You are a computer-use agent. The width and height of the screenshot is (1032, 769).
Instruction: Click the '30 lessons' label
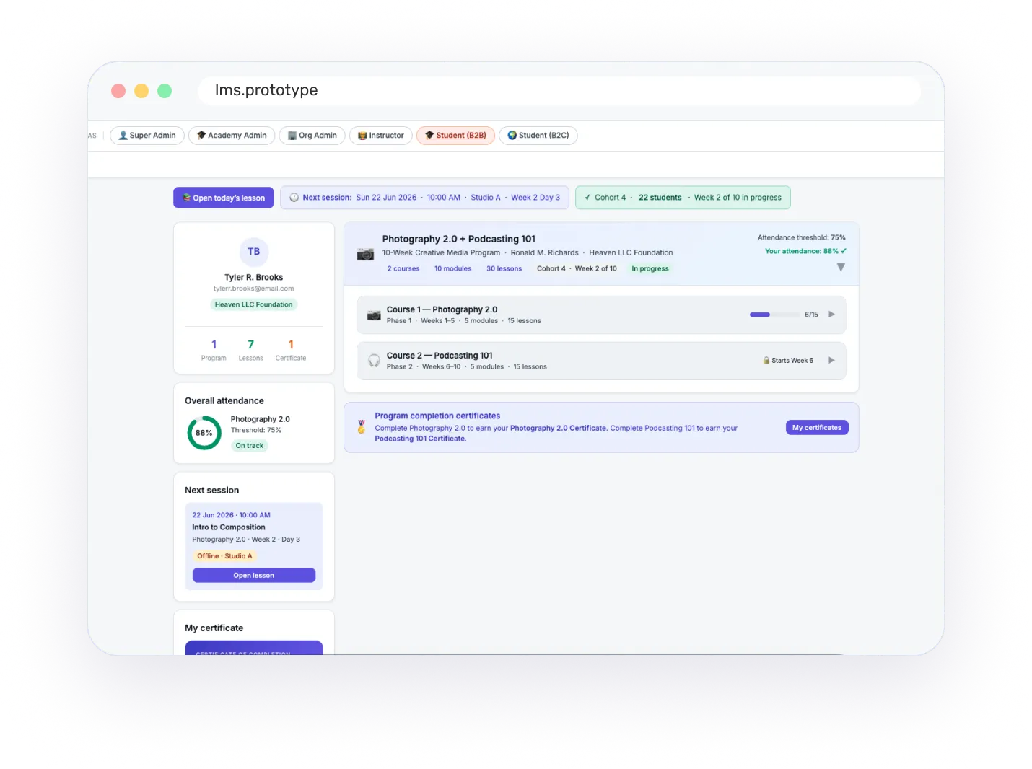(x=504, y=269)
